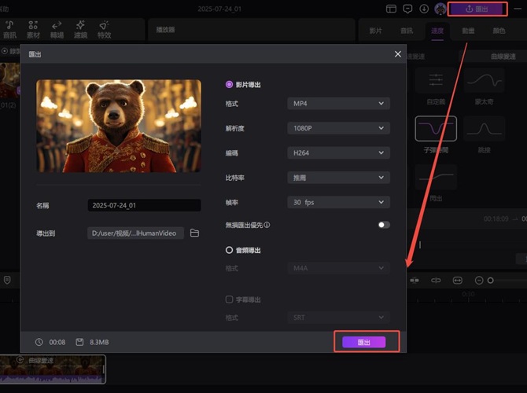
Task: Click the layout panel icon in the title bar
Action: point(391,9)
